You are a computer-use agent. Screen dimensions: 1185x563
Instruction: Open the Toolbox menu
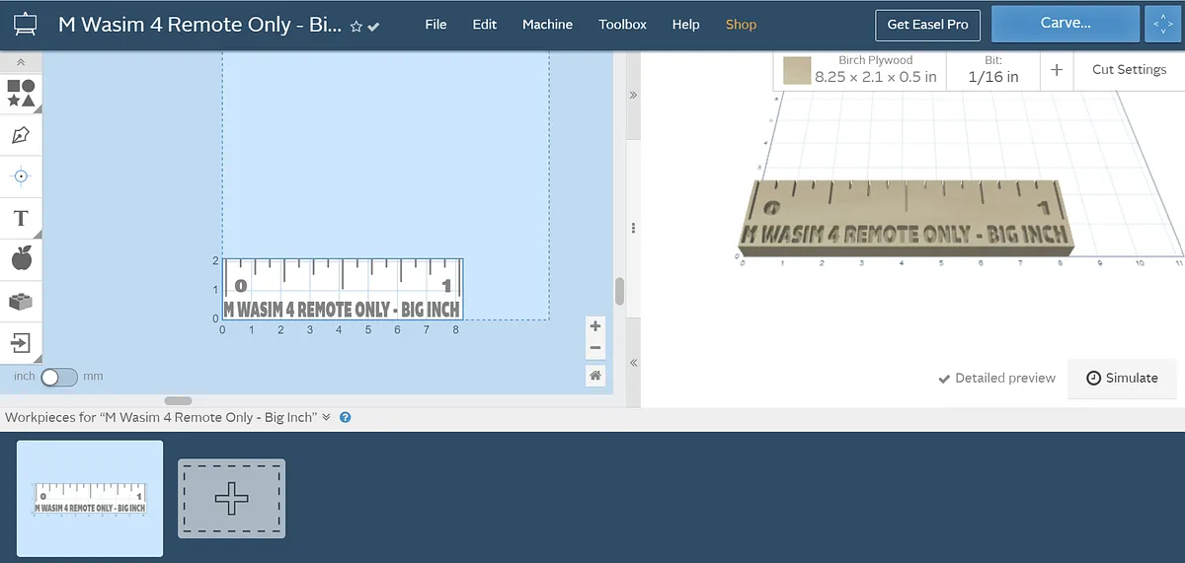622,25
